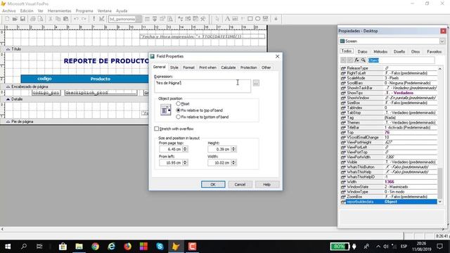The image size is (450, 253).
Task: Click inside the Expression text box
Action: click(202, 86)
